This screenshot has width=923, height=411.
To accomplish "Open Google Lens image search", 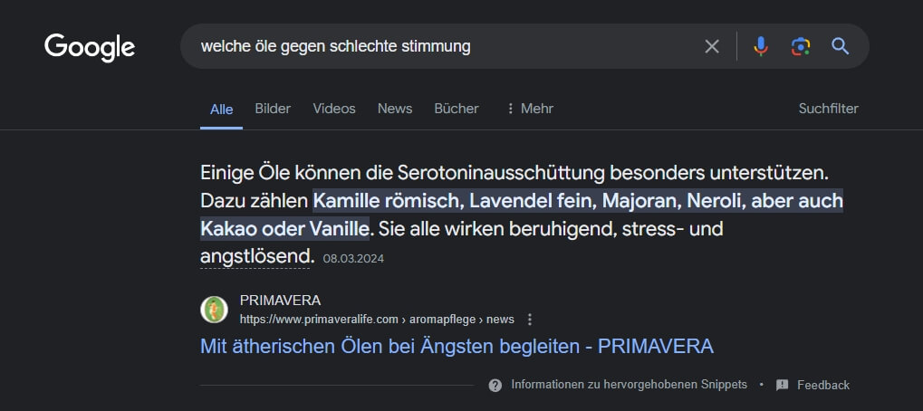I will click(x=800, y=46).
